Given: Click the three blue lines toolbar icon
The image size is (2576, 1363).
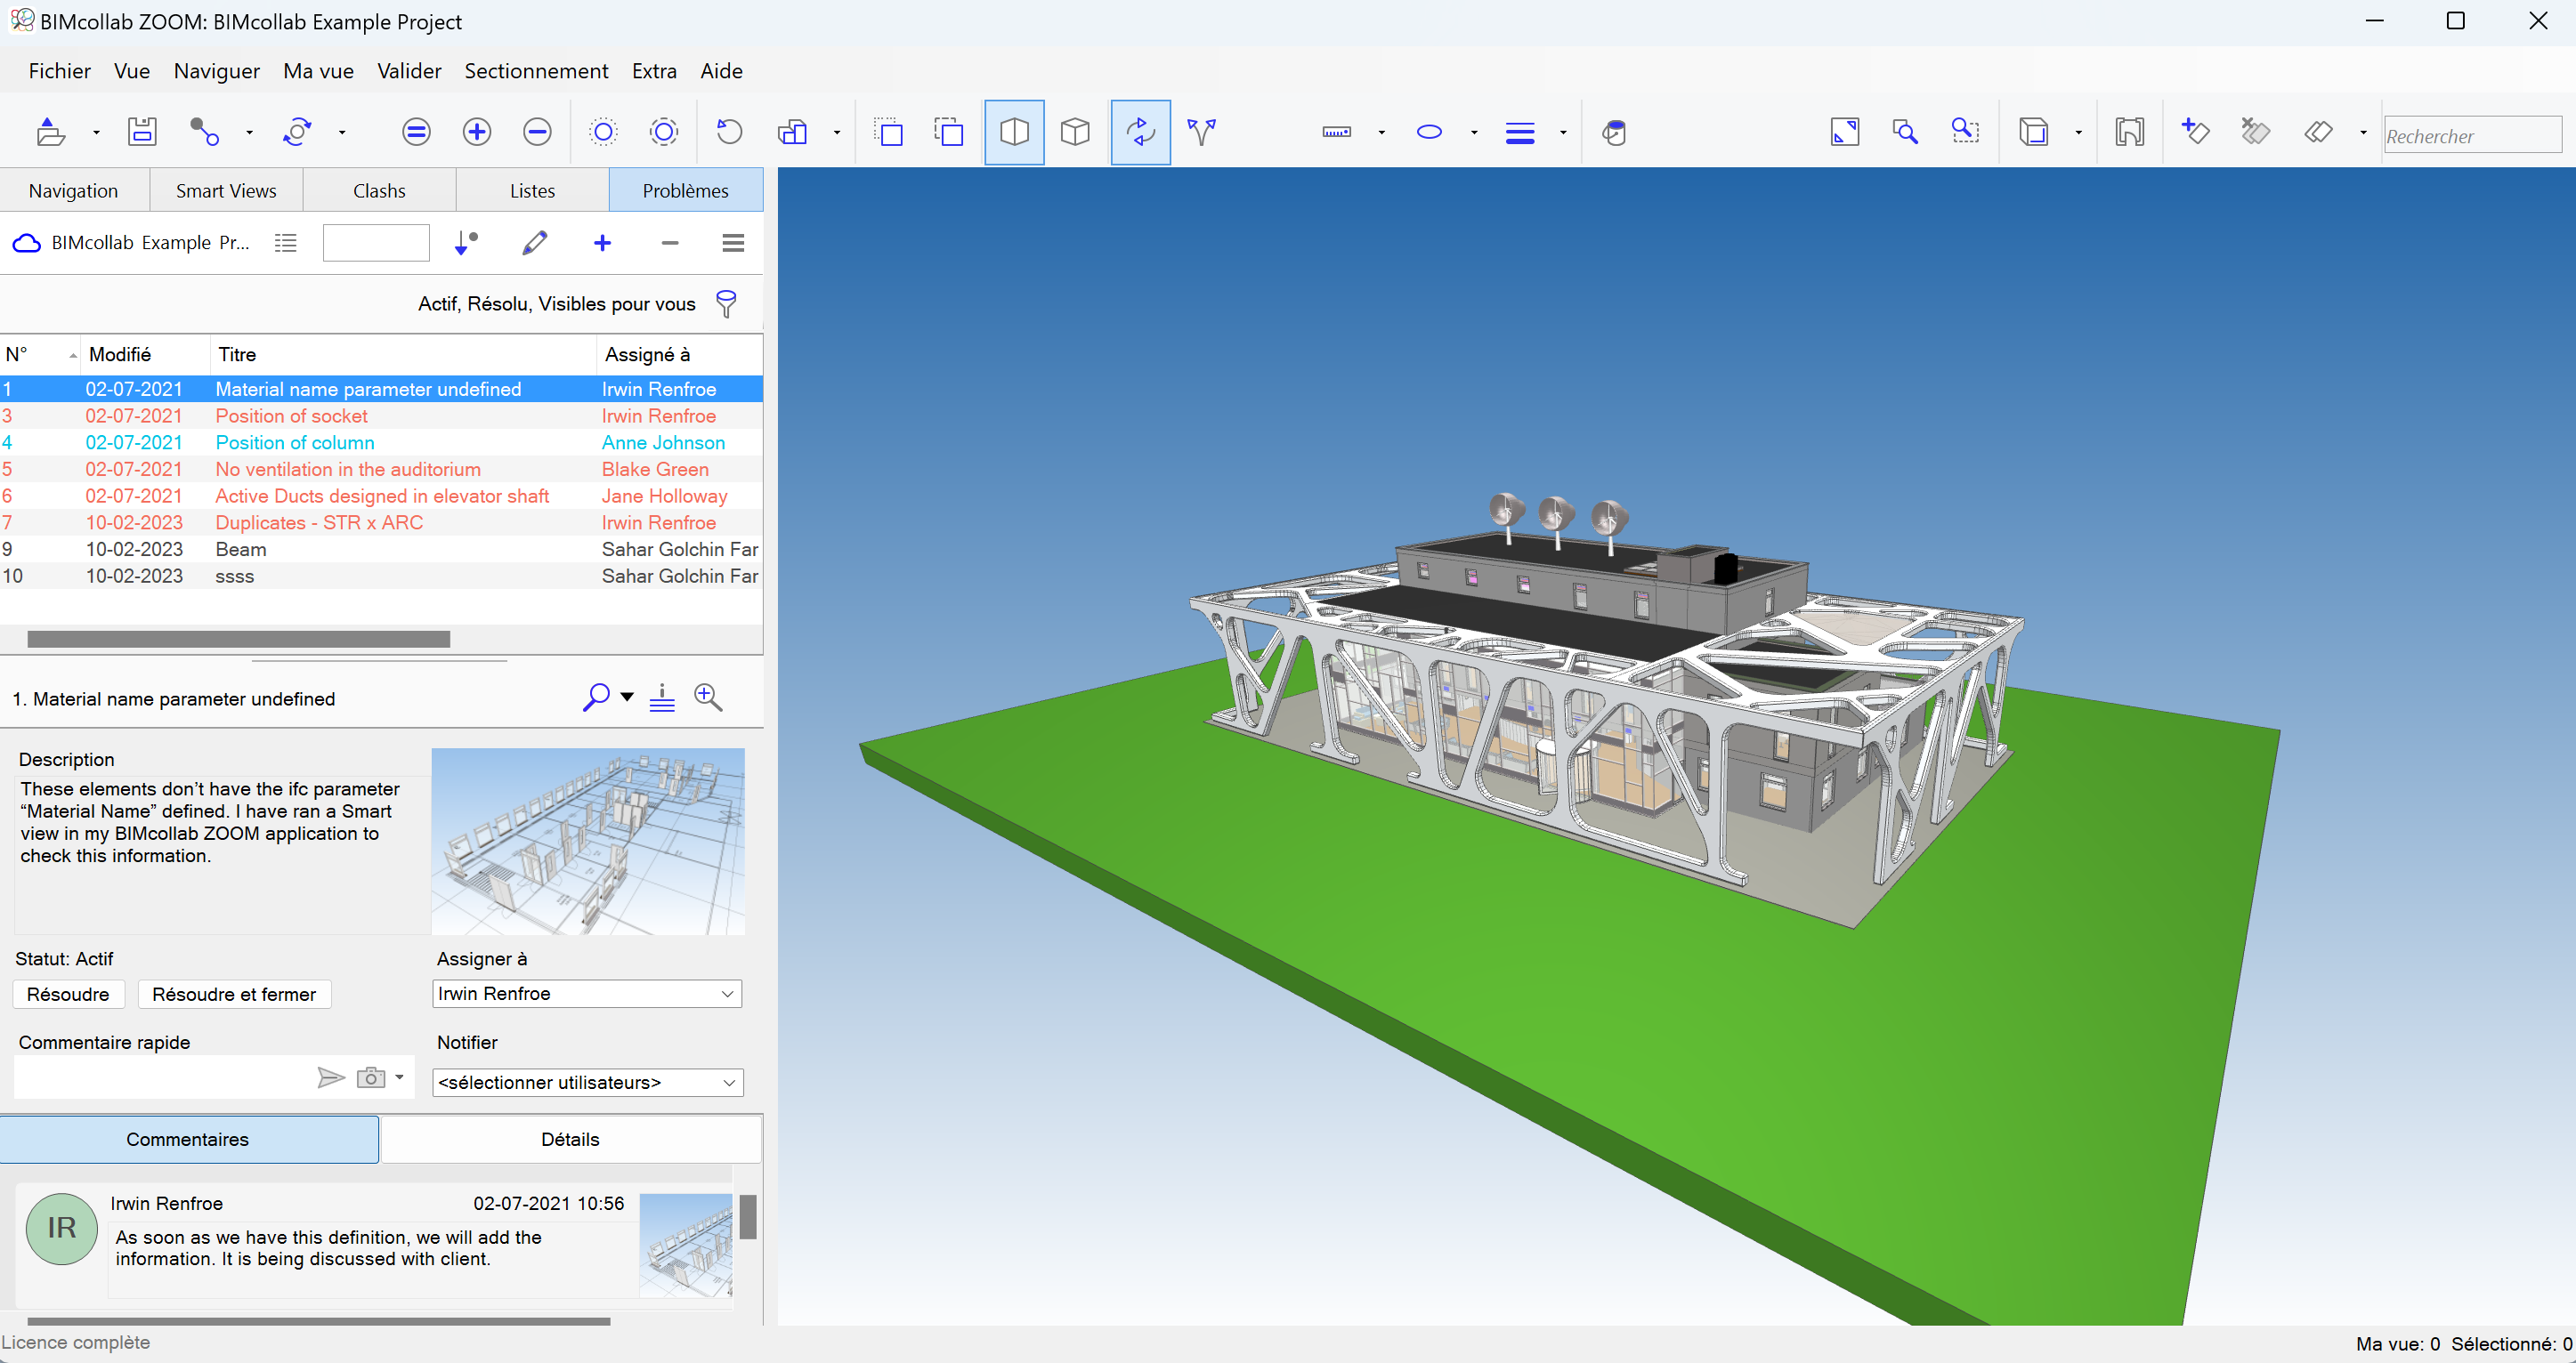Looking at the screenshot, I should pyautogui.click(x=1520, y=132).
